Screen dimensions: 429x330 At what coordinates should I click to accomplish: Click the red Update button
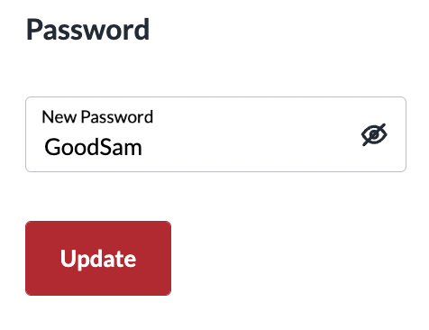[x=98, y=258]
